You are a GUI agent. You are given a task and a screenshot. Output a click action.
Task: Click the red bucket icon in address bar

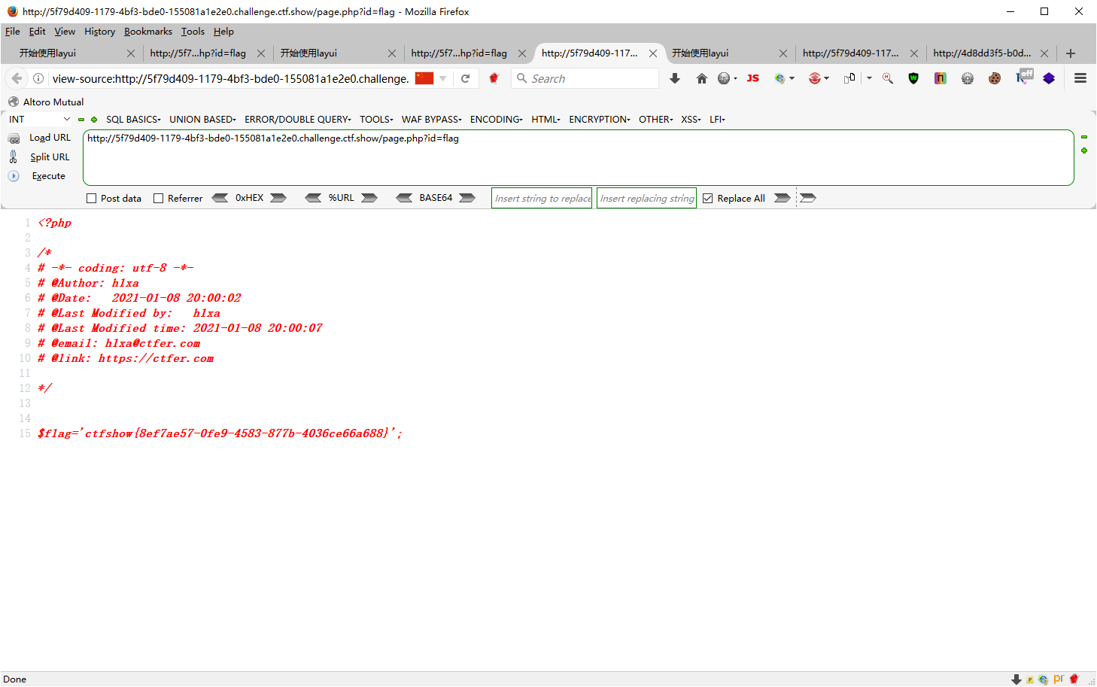(494, 78)
